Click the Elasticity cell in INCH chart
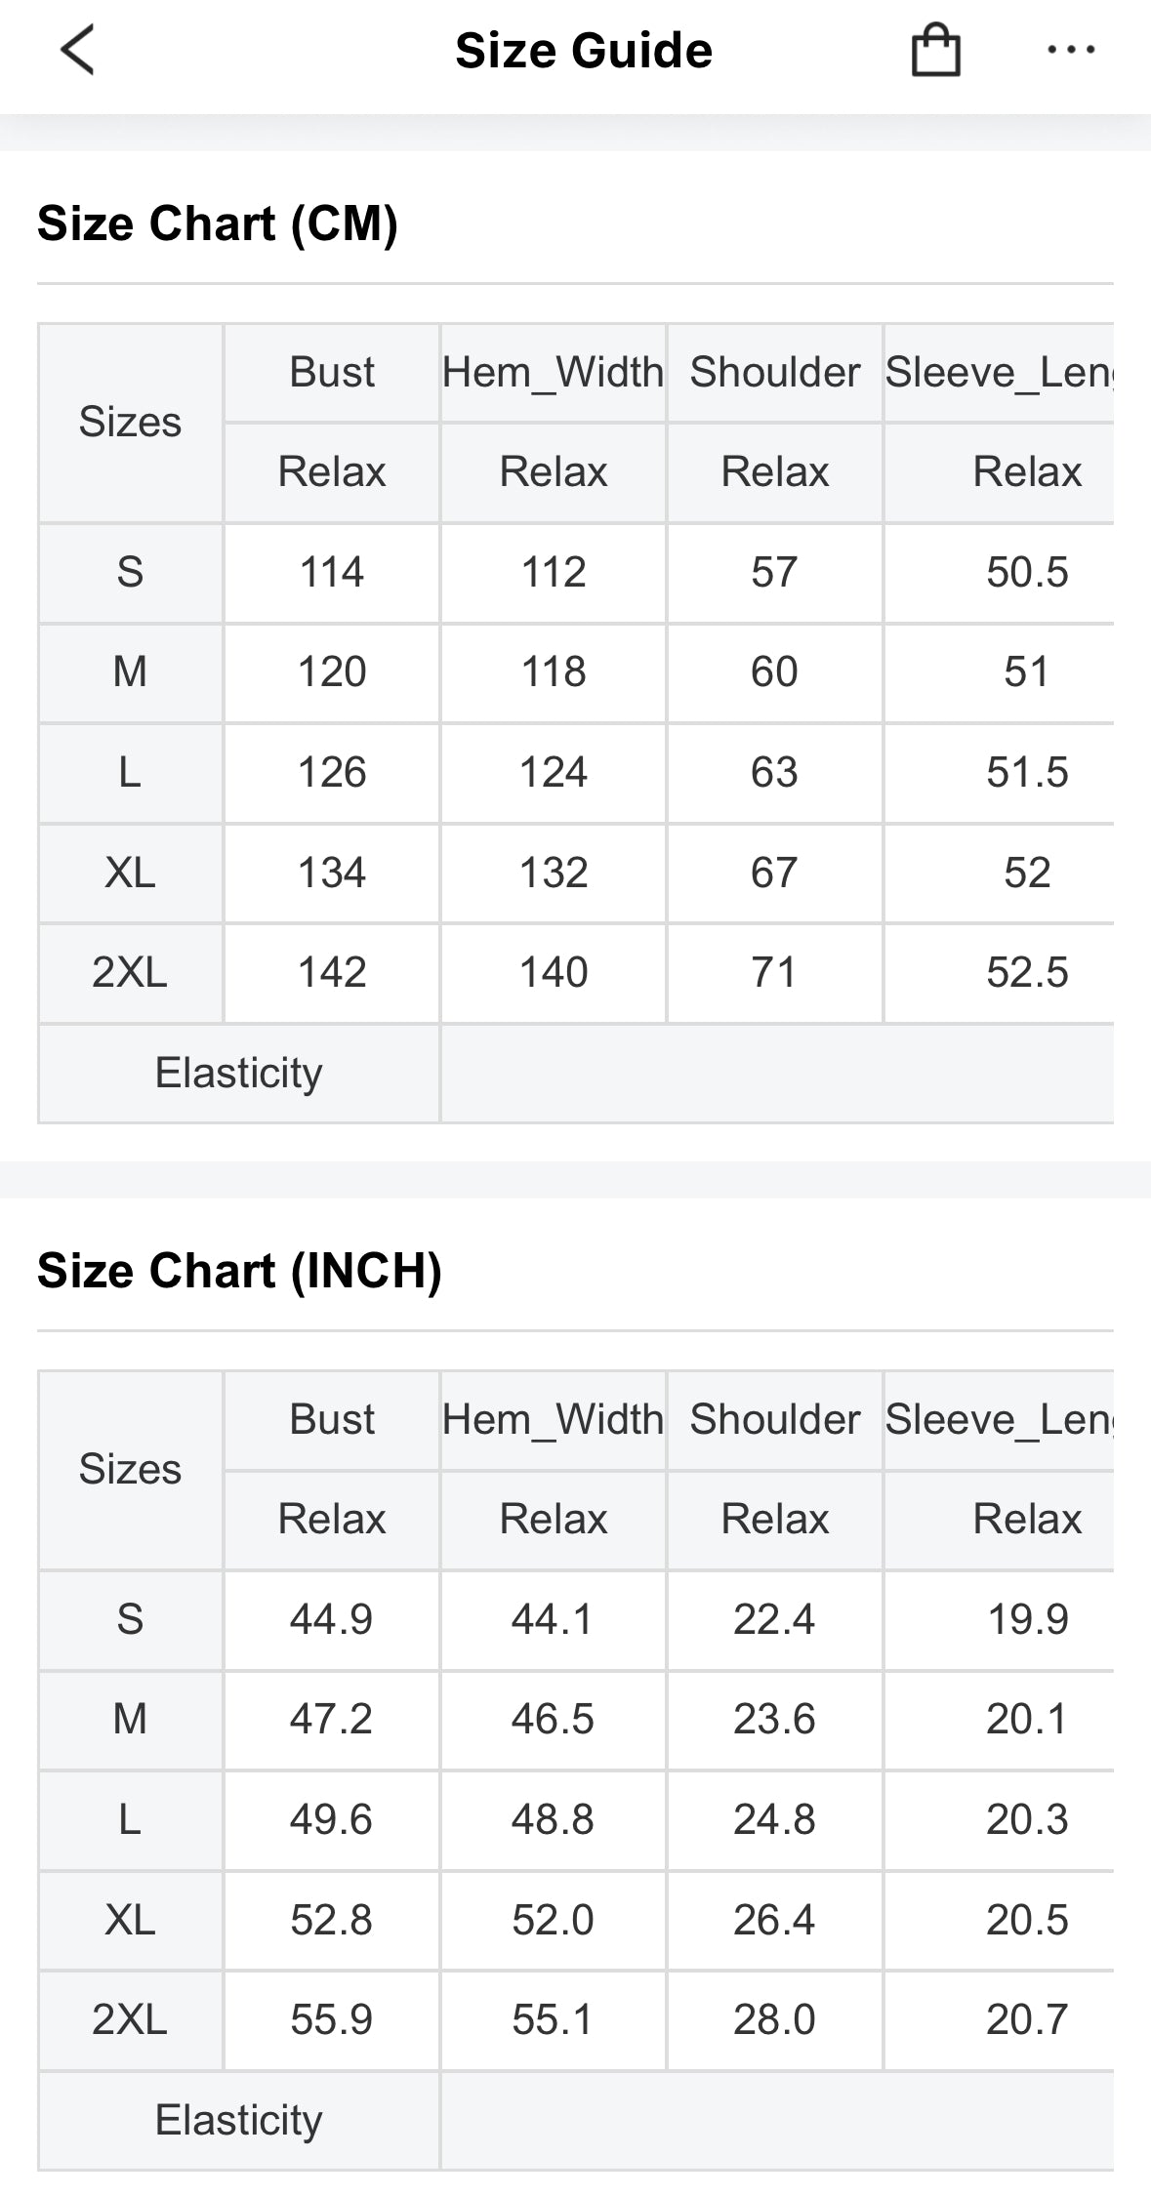This screenshot has height=2197, width=1151. click(239, 2120)
